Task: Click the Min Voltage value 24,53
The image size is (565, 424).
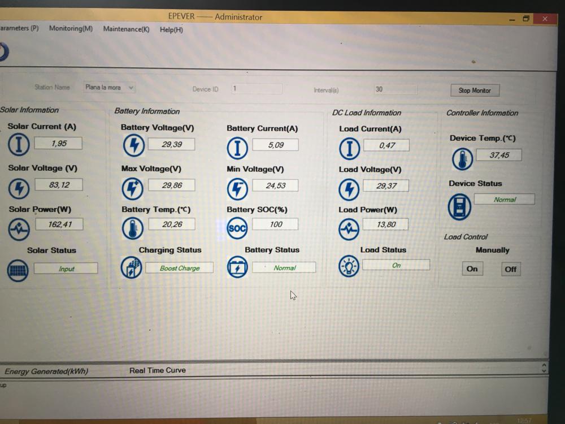Action: 275,185
